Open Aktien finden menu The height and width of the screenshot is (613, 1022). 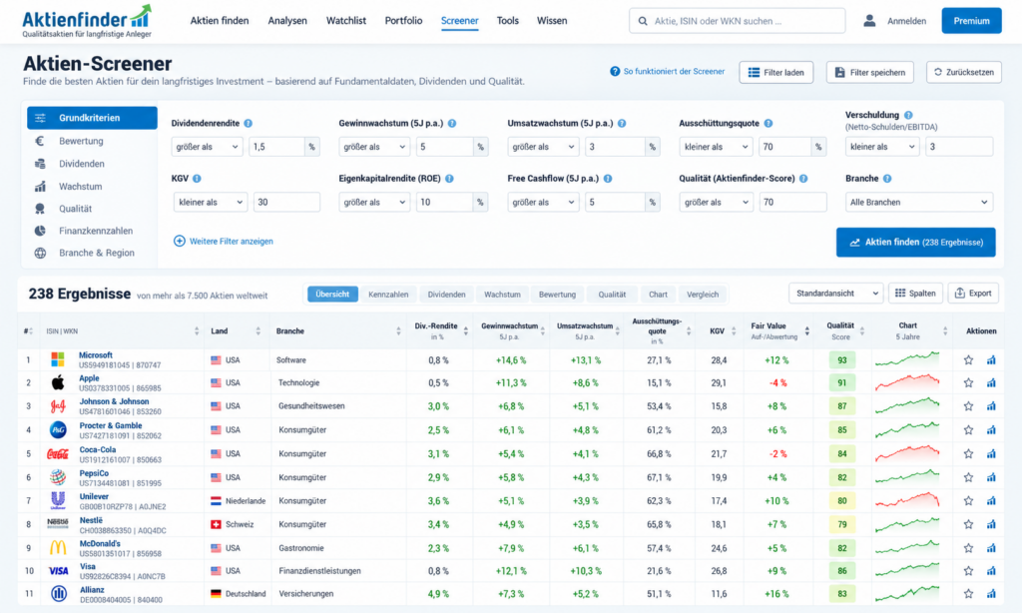220,21
